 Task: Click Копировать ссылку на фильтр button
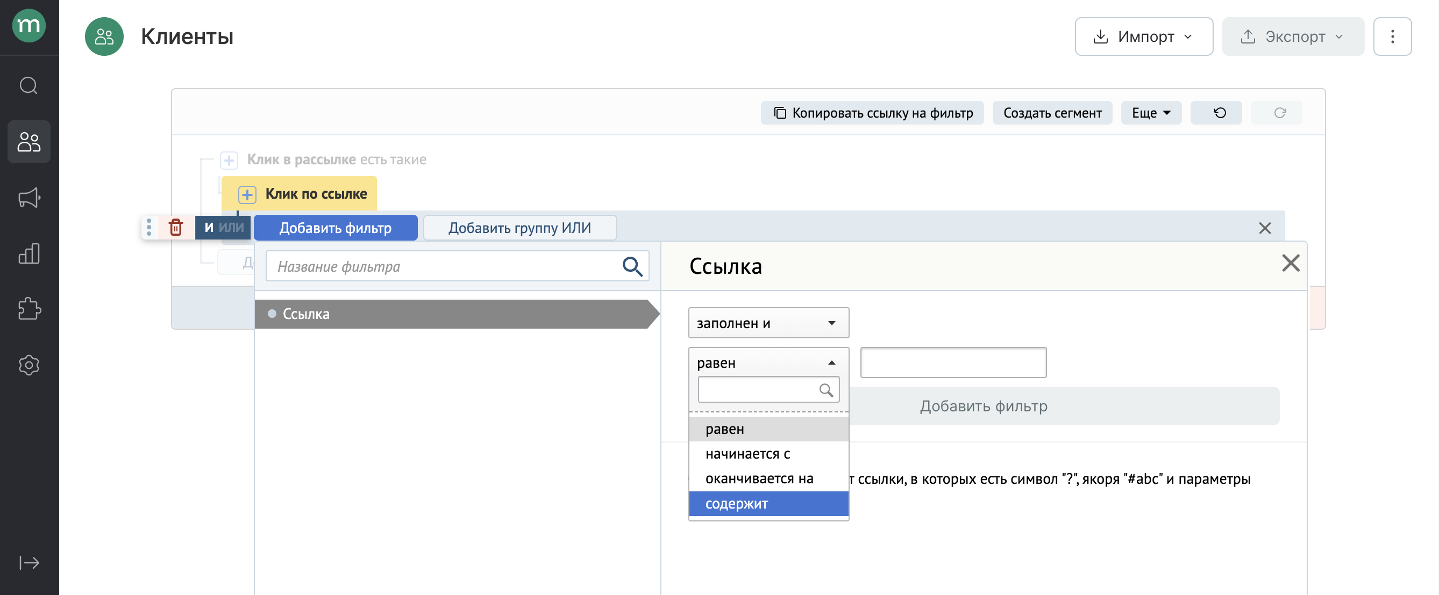[872, 113]
